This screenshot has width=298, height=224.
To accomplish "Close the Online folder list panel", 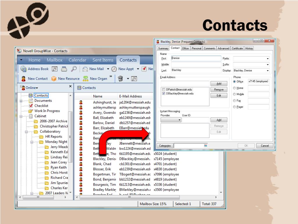I will pos(70,86).
